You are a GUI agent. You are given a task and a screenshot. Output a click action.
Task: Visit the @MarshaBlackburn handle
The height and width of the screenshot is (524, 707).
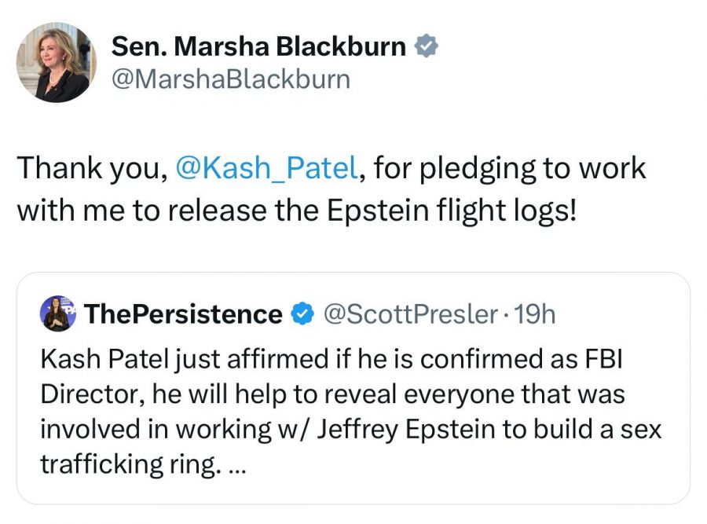(x=231, y=79)
